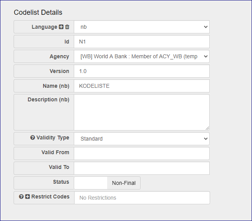This screenshot has width=252, height=221.
Task: Open Validity Type dropdown set to Standard
Action: pyautogui.click(x=142, y=139)
